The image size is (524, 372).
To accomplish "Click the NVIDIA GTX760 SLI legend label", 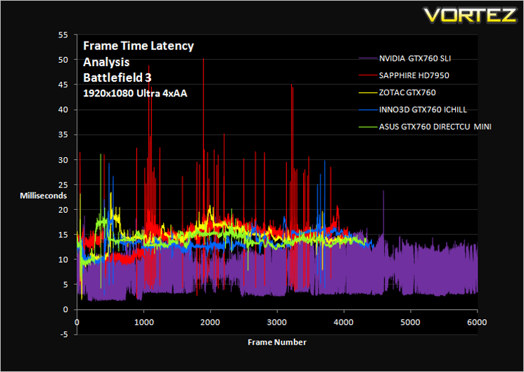I will click(415, 58).
